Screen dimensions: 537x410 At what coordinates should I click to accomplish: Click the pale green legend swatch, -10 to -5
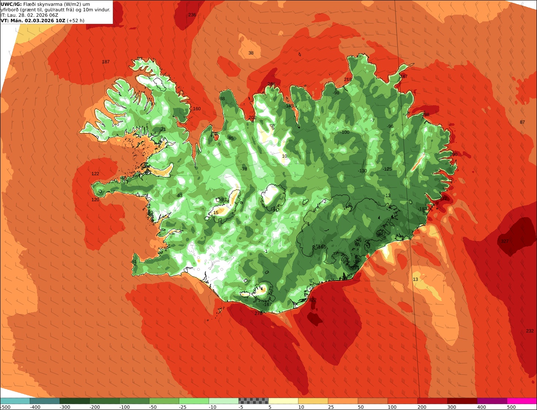(224, 401)
